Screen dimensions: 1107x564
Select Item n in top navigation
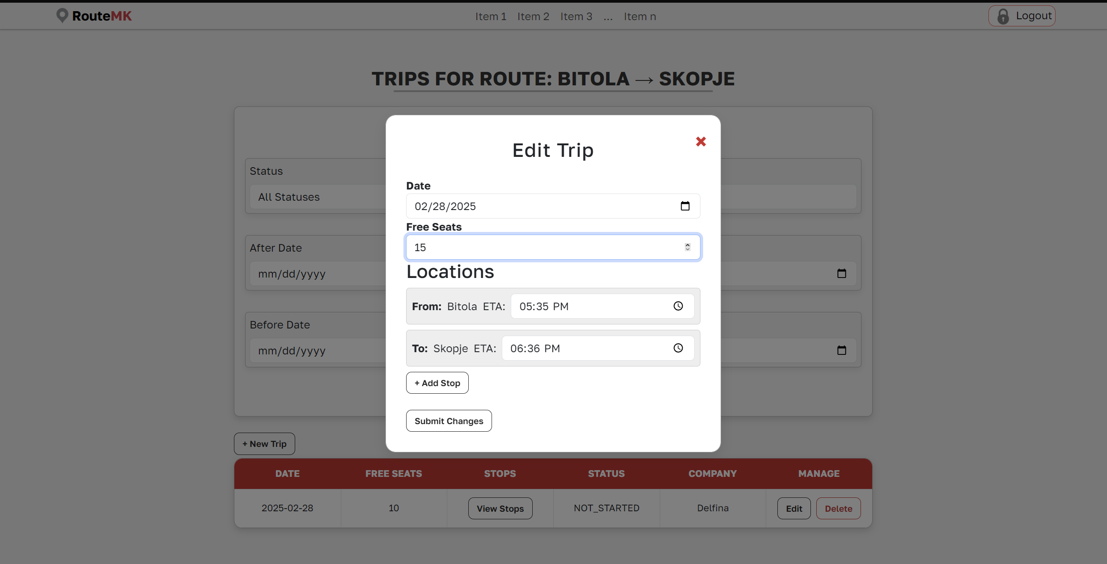(x=640, y=17)
